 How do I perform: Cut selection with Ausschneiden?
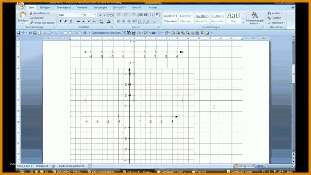point(39,13)
